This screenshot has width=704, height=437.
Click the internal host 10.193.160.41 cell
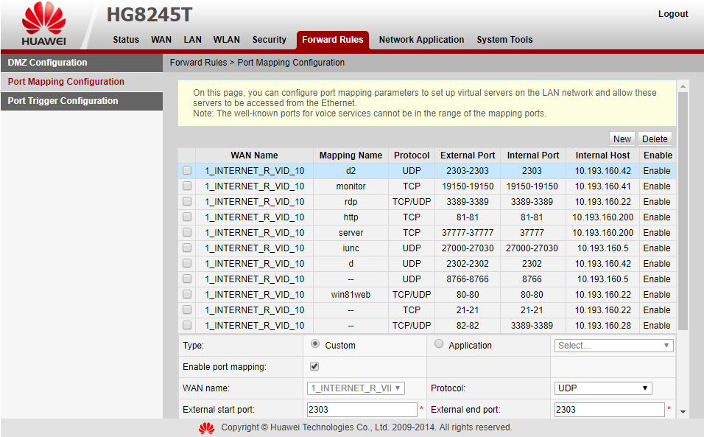click(602, 186)
